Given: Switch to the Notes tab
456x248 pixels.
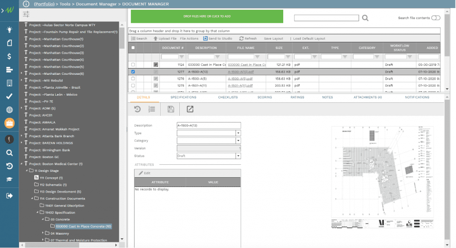Looking at the screenshot, I should point(327,98).
